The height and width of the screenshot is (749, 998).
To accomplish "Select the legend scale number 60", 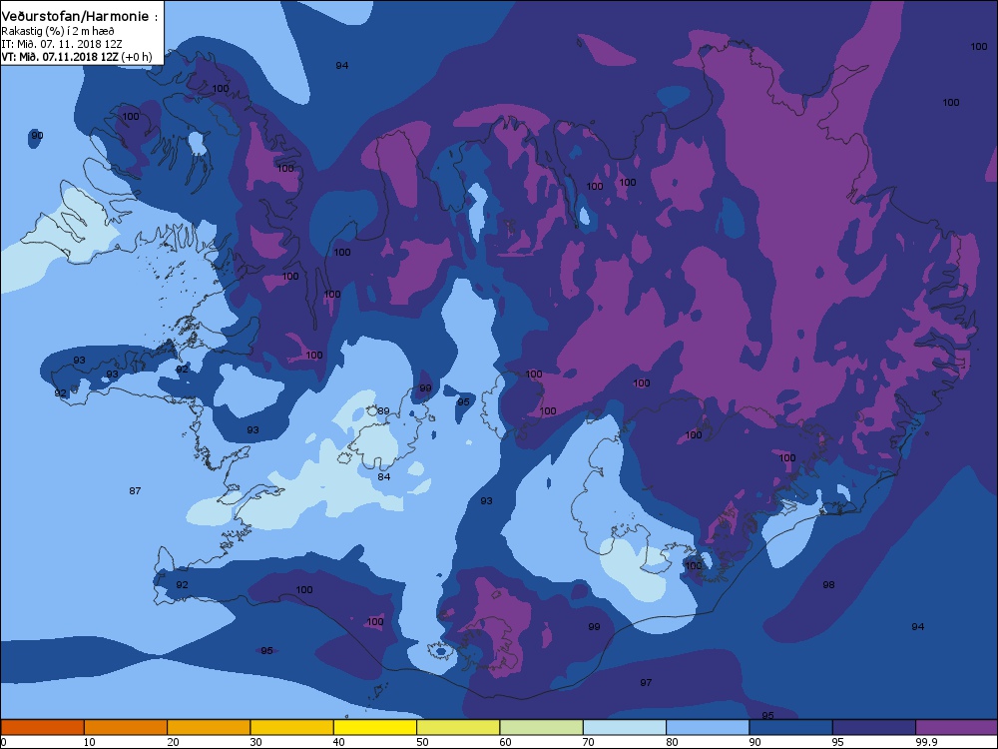I will click(505, 742).
